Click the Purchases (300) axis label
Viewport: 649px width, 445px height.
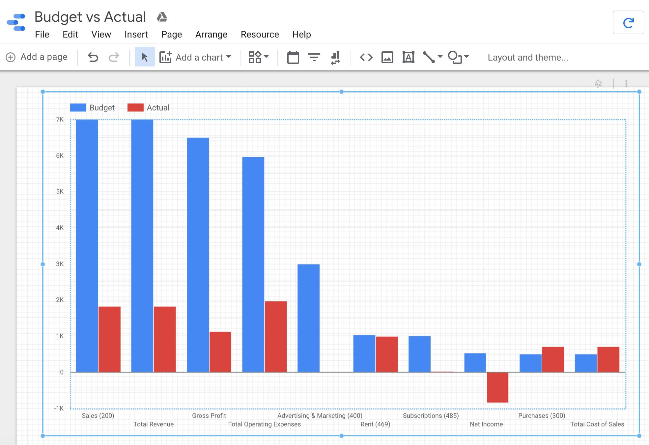coord(542,416)
